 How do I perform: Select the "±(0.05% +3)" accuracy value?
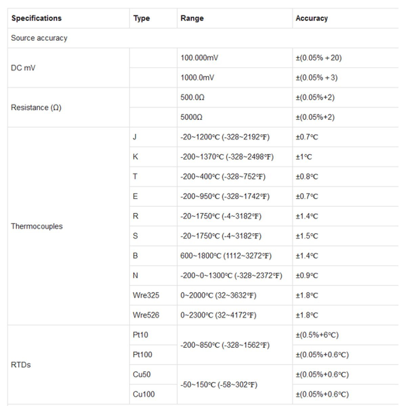(316, 77)
